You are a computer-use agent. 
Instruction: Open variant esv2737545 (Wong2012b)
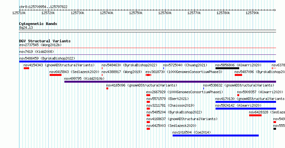point(40,45)
